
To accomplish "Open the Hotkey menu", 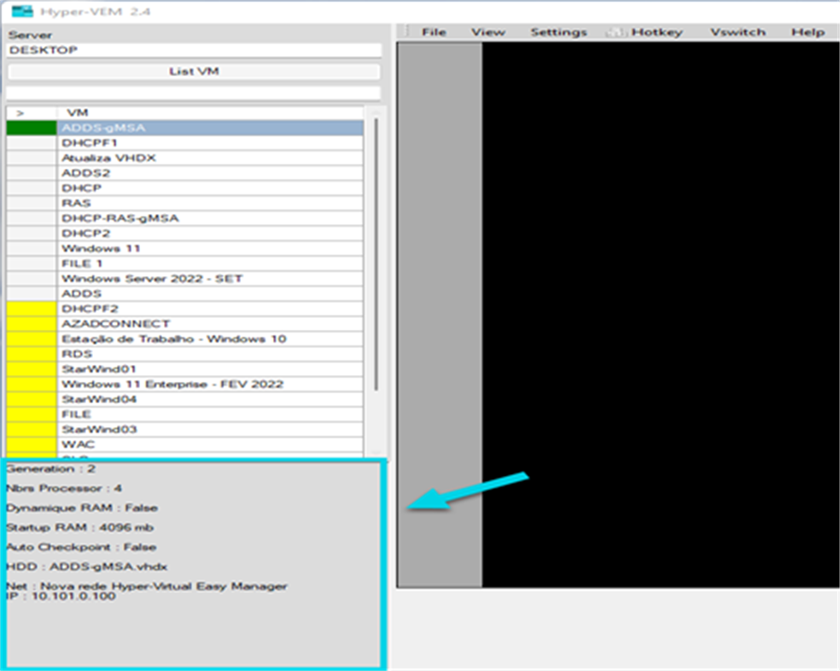I will (x=656, y=32).
